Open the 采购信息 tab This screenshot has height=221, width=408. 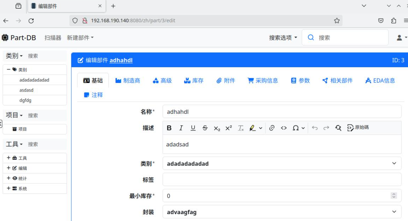[x=263, y=81]
